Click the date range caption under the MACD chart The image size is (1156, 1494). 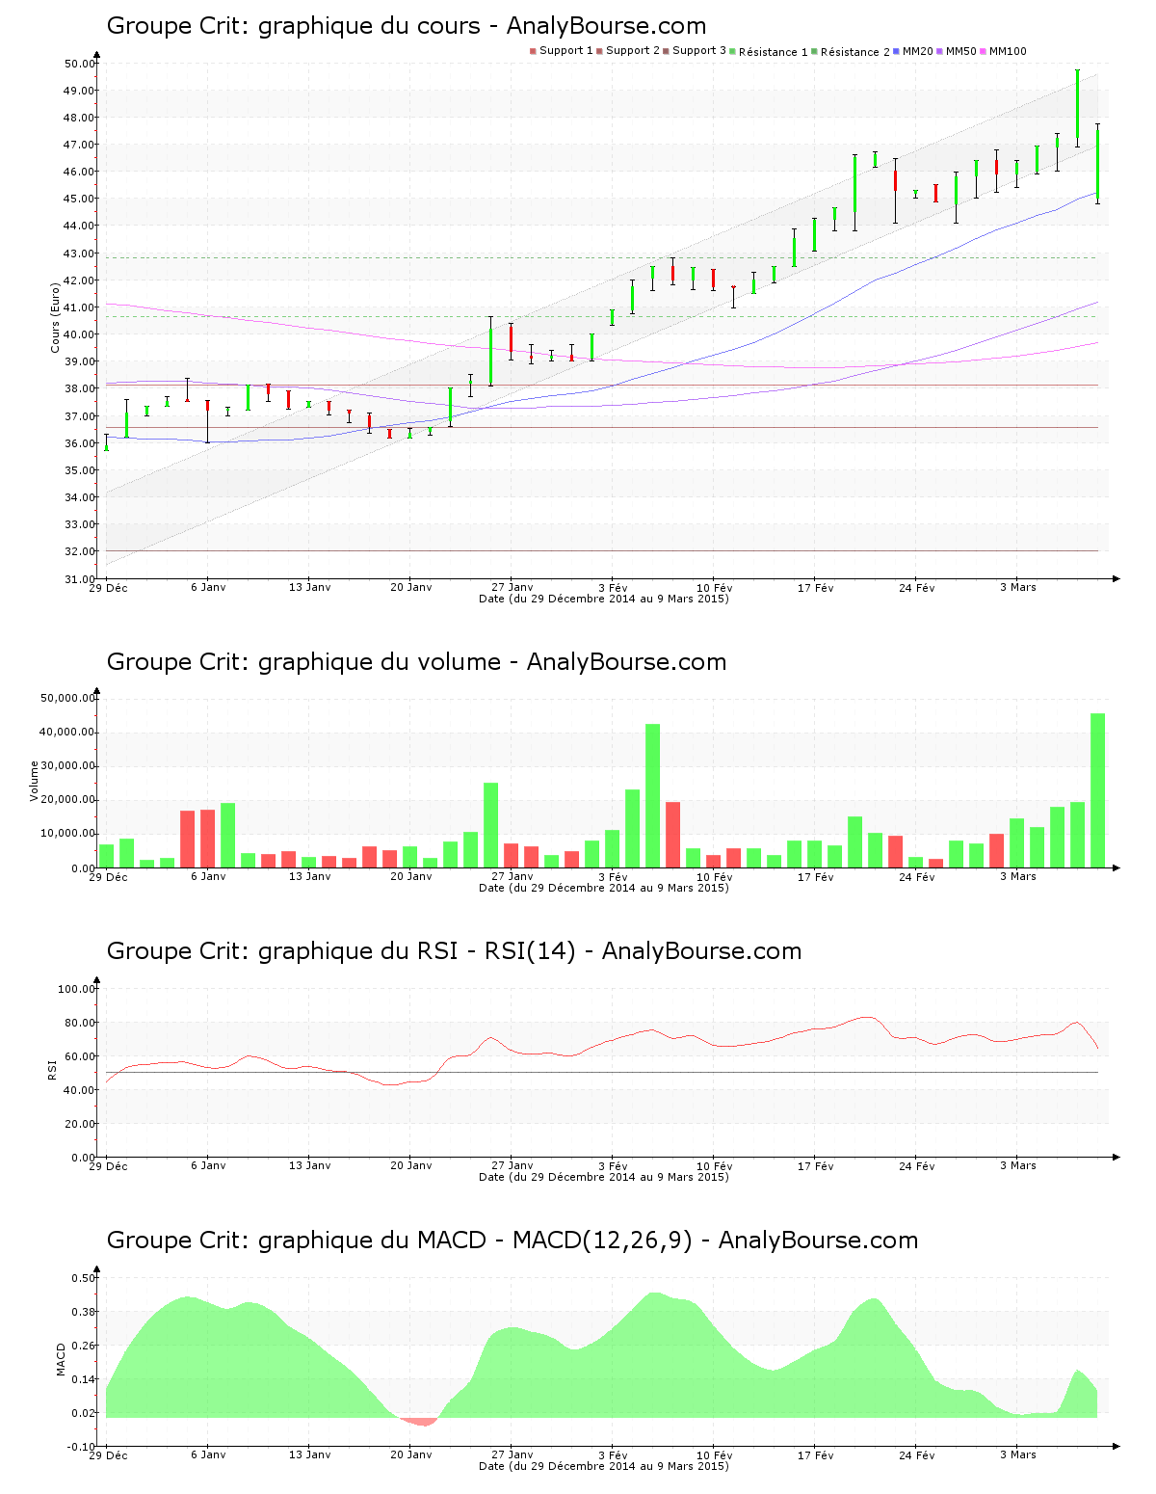coord(604,1466)
